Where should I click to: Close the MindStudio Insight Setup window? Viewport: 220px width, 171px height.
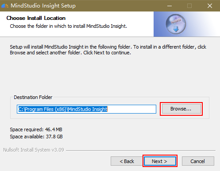click(x=210, y=6)
